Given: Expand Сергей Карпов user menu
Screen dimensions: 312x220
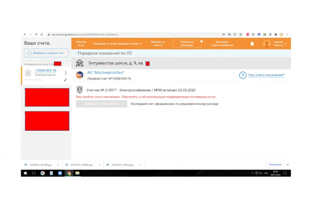Looking at the screenshot, I should point(280,44).
